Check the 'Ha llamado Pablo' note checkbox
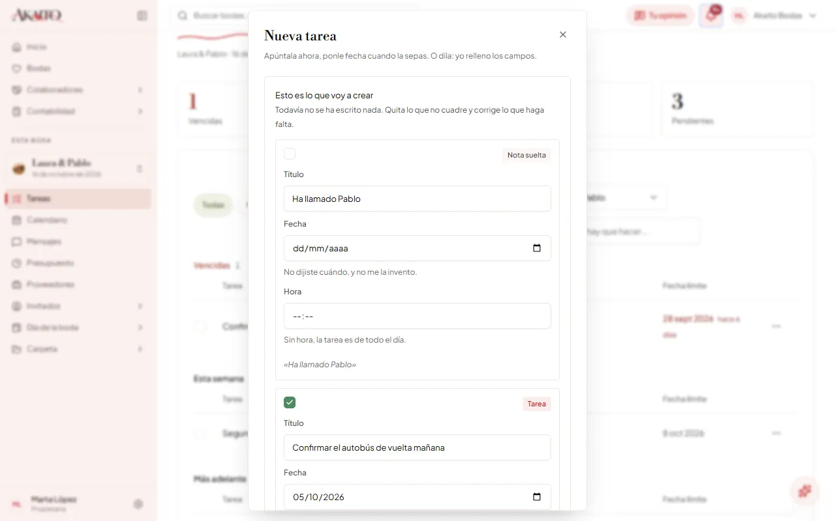Viewport: 835px width, 521px height. pyautogui.click(x=290, y=154)
